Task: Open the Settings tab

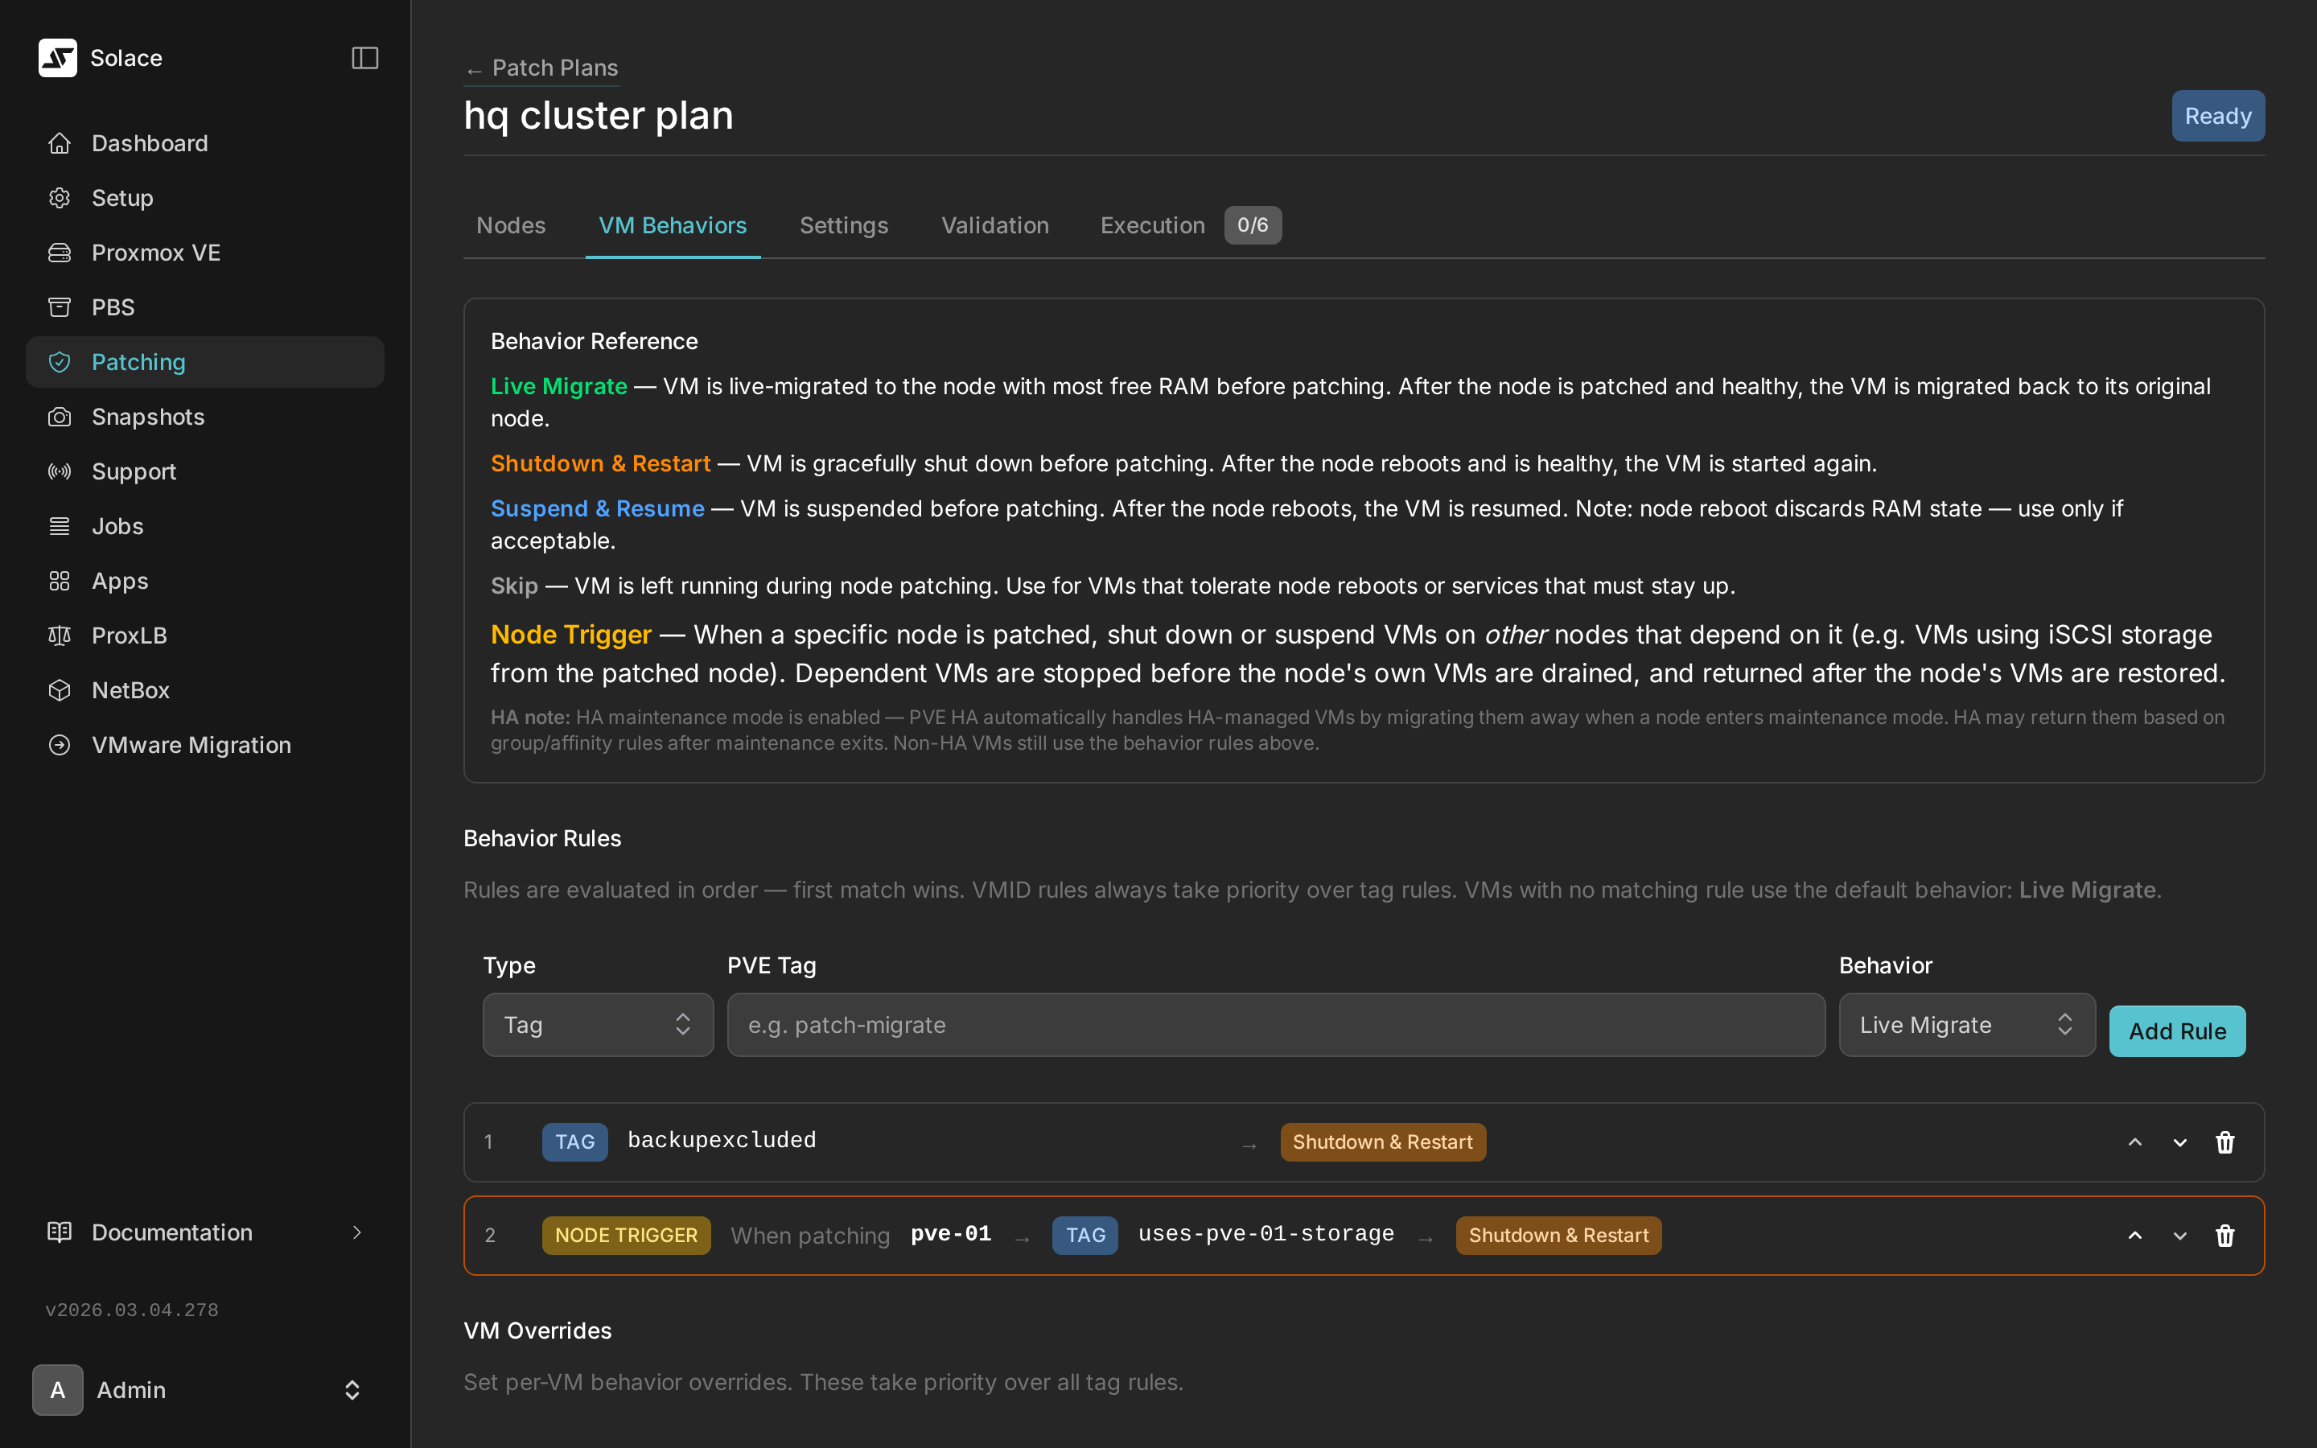Action: 843,225
